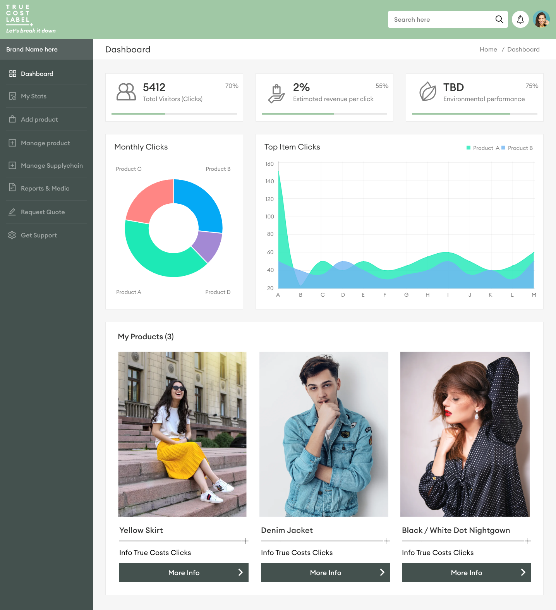Screen dimensions: 556x610
Task: Expand Denim Jacket plus icon
Action: pyautogui.click(x=387, y=541)
